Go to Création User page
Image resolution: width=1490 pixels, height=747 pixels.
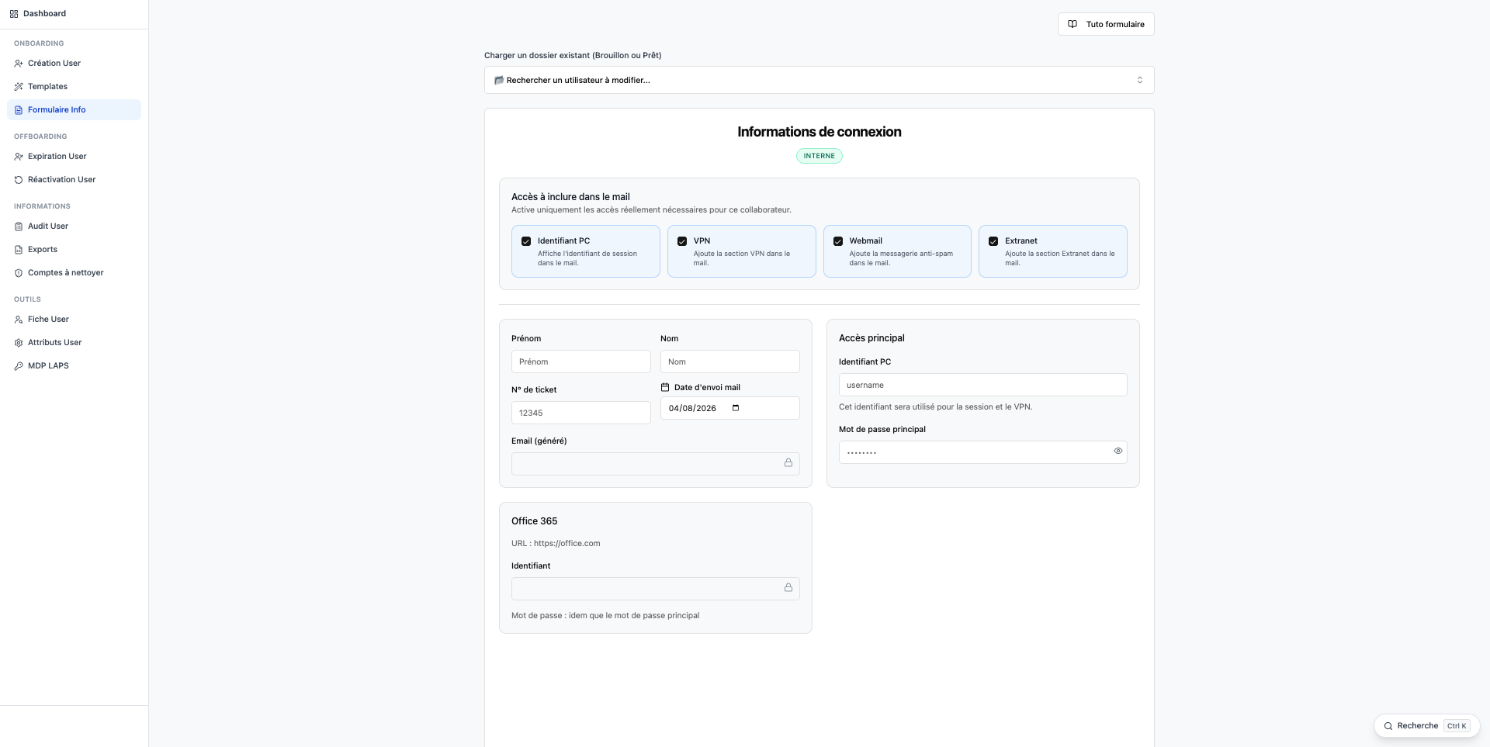[74, 64]
